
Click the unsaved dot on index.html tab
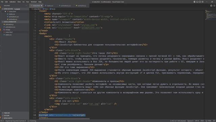pos(42,6)
